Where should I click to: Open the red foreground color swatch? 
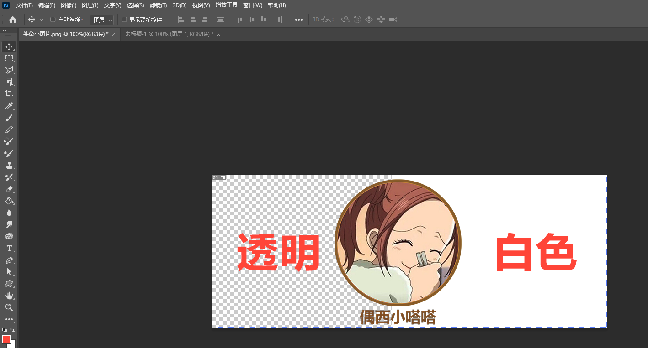click(6, 339)
